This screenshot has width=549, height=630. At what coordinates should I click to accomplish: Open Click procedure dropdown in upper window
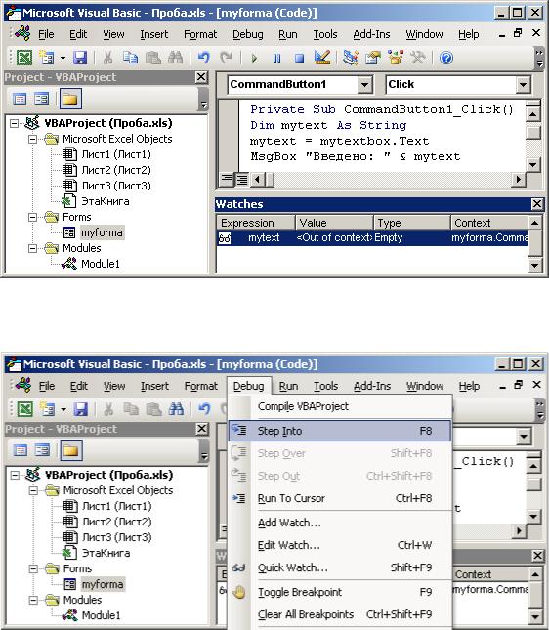tap(523, 85)
